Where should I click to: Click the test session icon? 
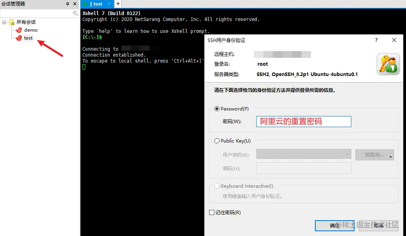point(19,38)
